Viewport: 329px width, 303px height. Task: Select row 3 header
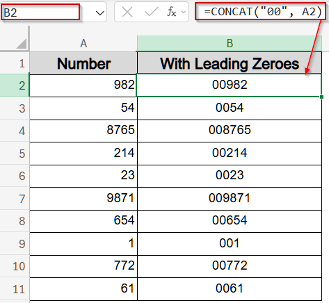click(15, 108)
